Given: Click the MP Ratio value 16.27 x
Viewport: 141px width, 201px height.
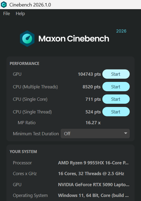Looking at the screenshot, I should click(x=93, y=123).
